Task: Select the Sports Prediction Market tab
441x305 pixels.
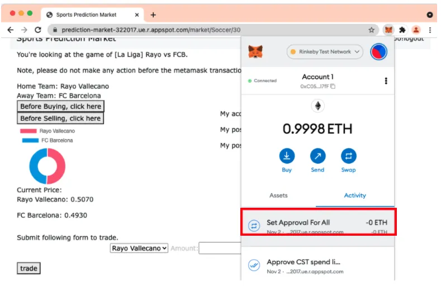Action: [93, 15]
